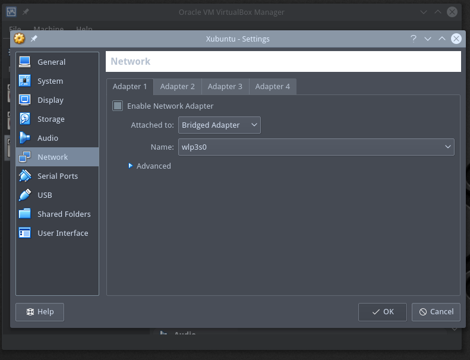Click the settings gear icon in title bar

(20, 39)
